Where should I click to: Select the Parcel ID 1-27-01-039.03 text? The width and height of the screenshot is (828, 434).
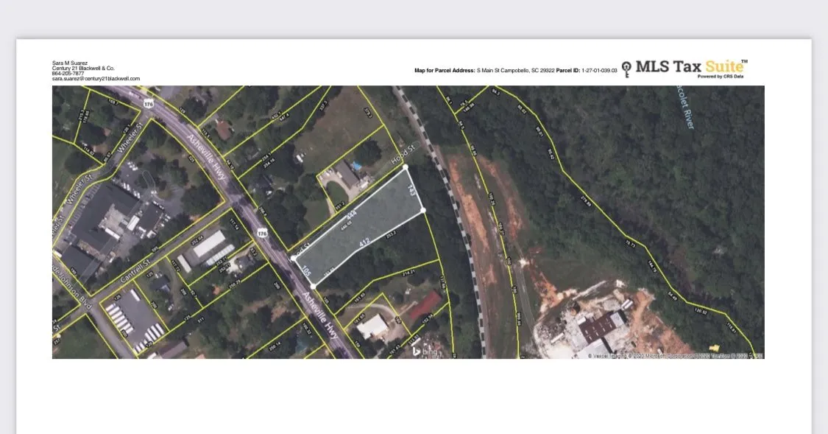click(596, 71)
